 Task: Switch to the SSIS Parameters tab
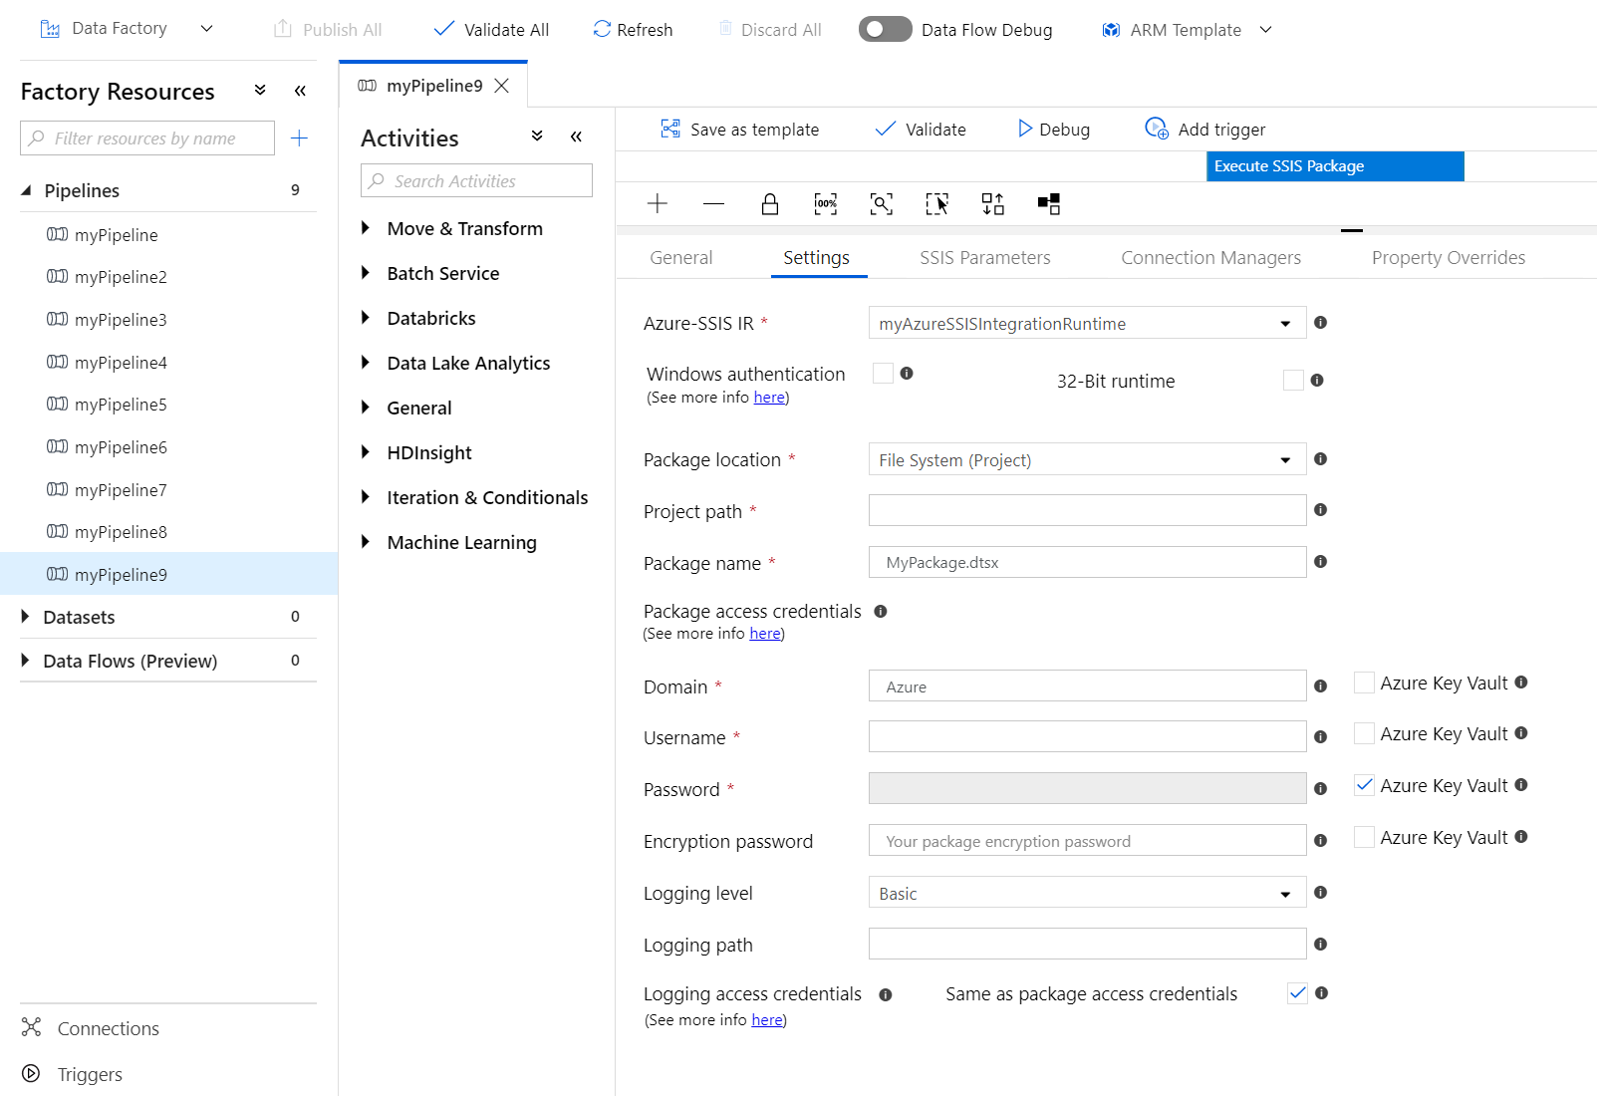coord(984,258)
